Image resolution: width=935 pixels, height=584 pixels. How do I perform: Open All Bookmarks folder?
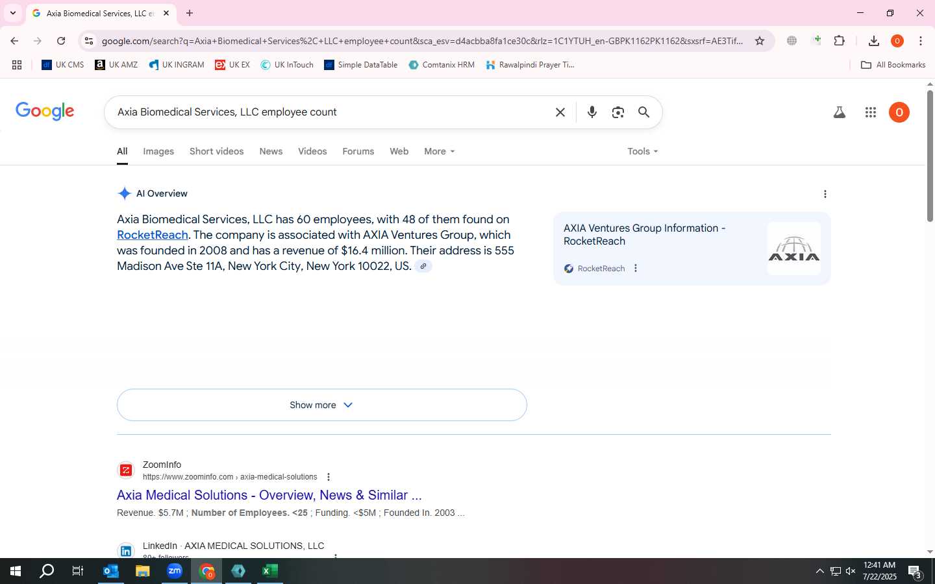coord(893,65)
